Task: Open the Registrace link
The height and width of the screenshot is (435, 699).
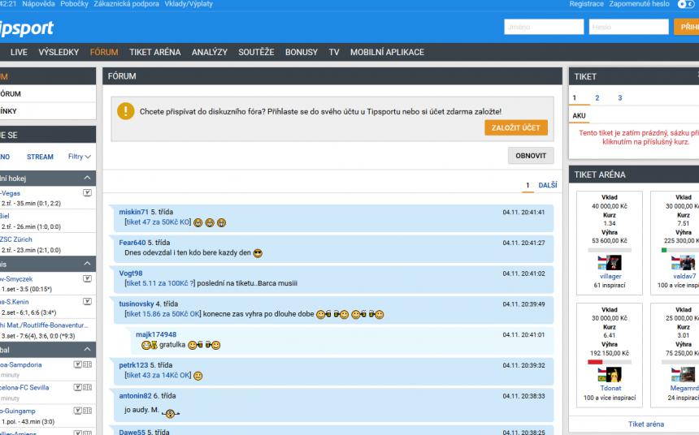Action: (x=586, y=4)
